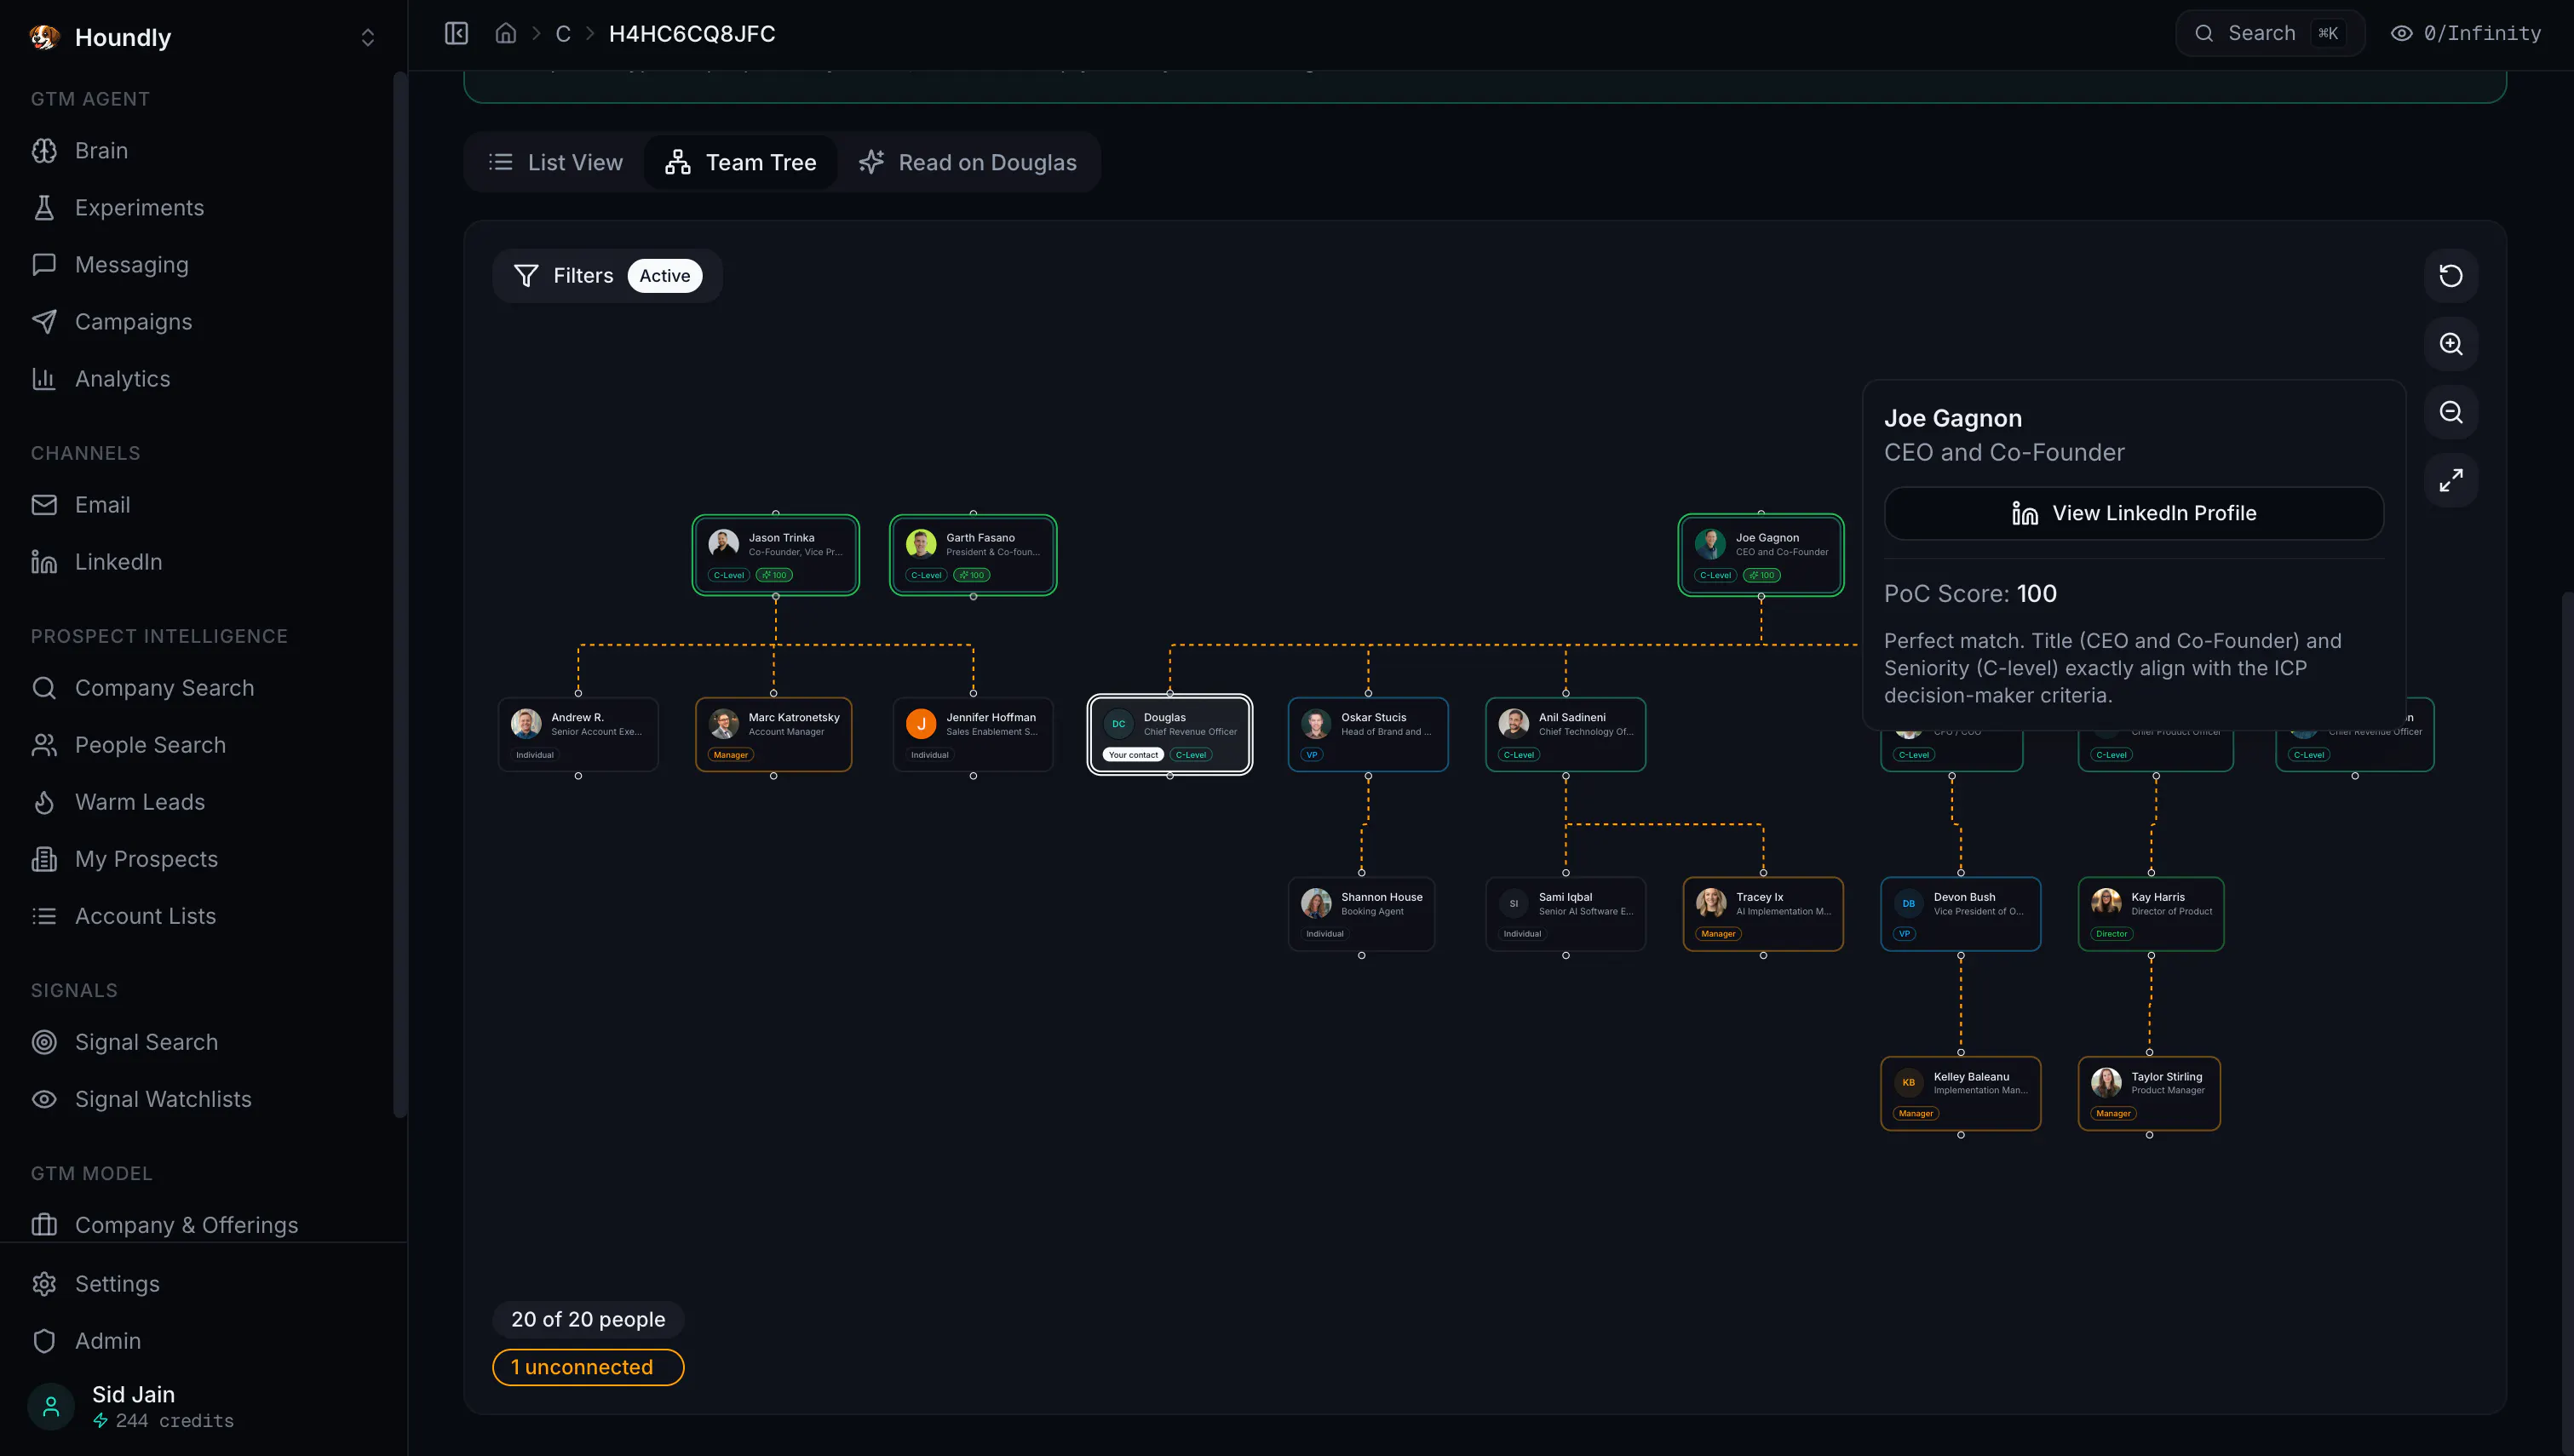Screen dimensions: 2574x1456
Task: Select Taylor Stirling node
Action: tap(2150, 1093)
